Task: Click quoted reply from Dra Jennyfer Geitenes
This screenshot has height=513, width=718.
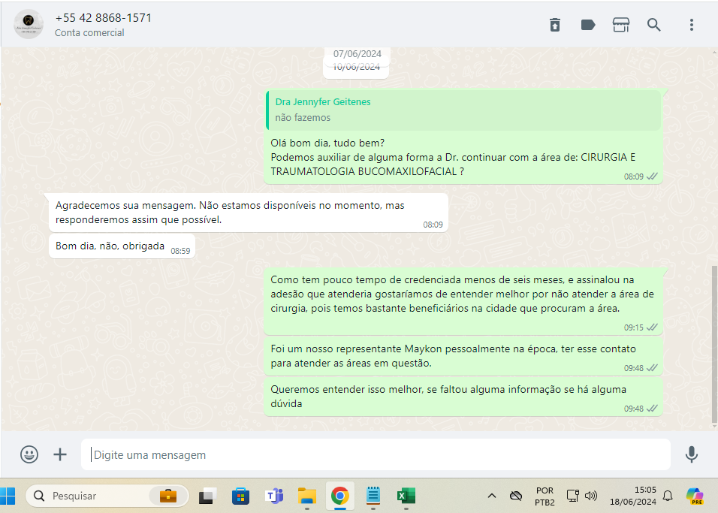Action: point(463,110)
